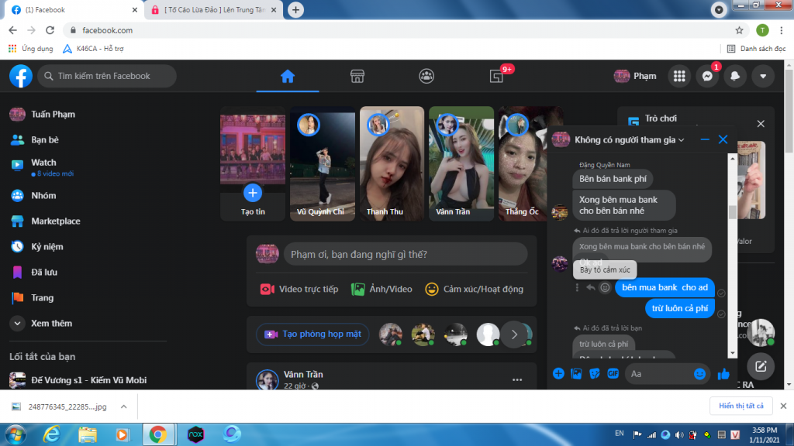Expand chat settings for Không có người tham gia
794x446 pixels.
681,140
